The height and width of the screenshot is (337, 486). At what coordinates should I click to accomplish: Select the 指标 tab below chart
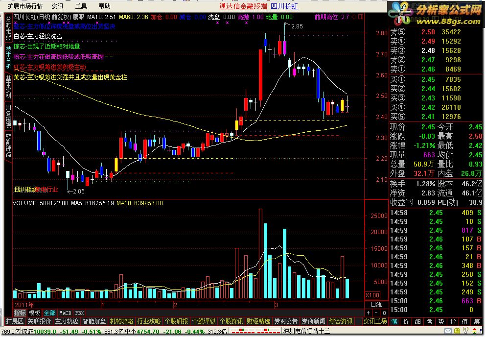coord(20,313)
